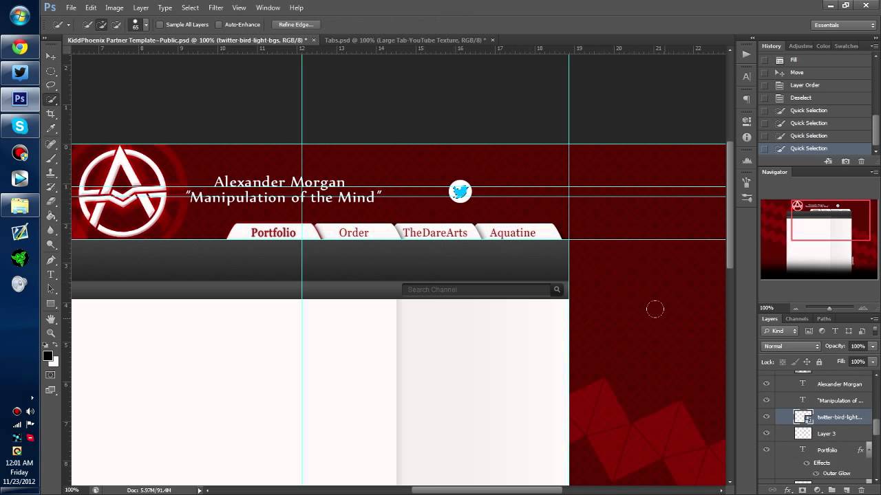881x495 pixels.
Task: Select the Clone Stamp tool
Action: point(51,173)
